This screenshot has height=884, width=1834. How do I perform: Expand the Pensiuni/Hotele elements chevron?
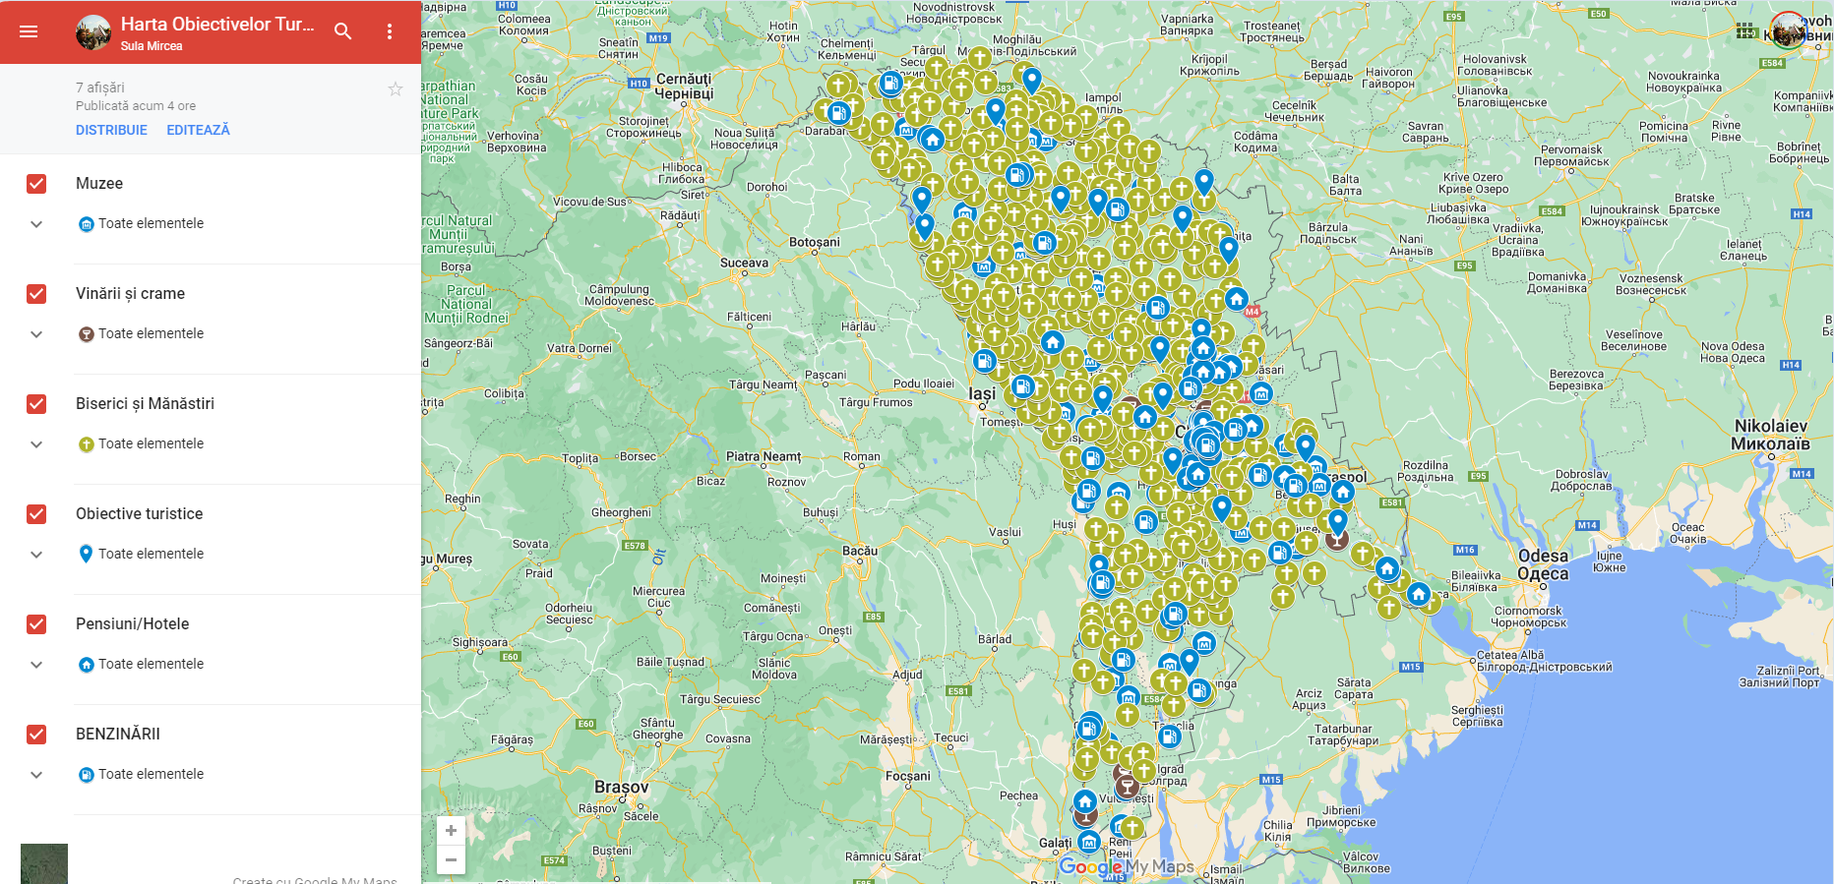[x=36, y=665]
